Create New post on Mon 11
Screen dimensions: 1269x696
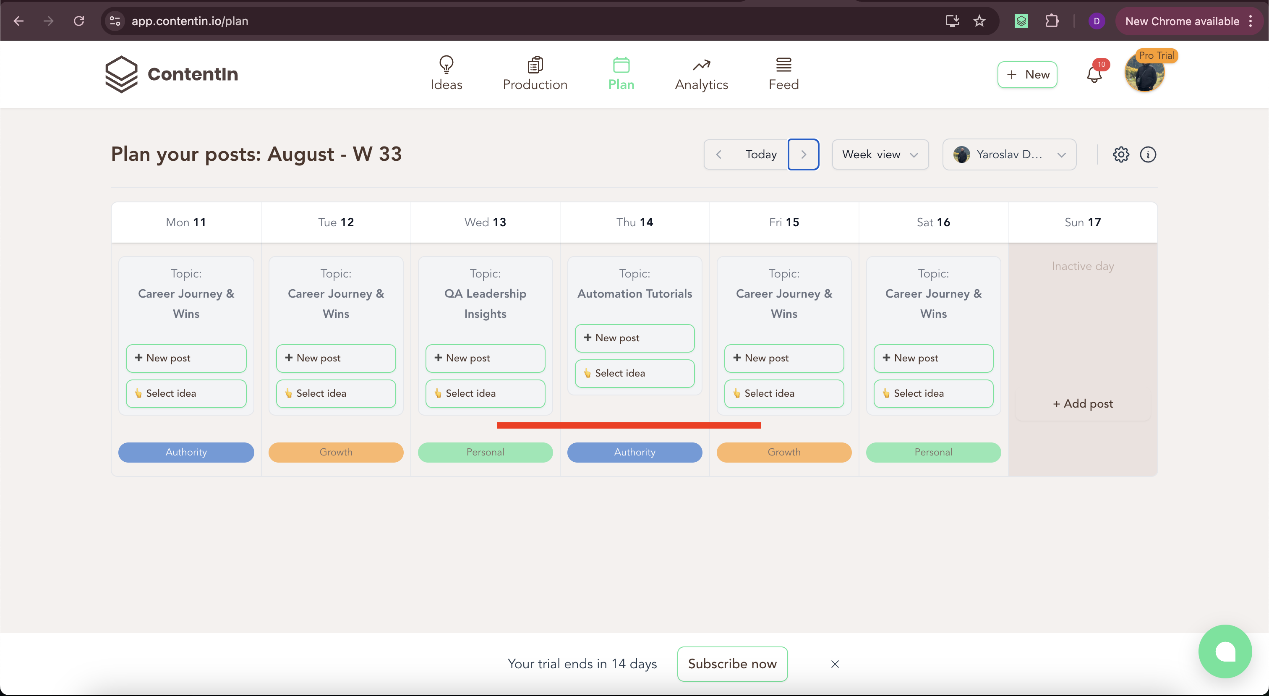tap(186, 358)
